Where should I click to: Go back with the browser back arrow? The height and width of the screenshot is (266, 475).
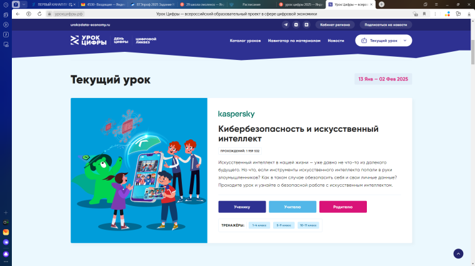point(18,14)
